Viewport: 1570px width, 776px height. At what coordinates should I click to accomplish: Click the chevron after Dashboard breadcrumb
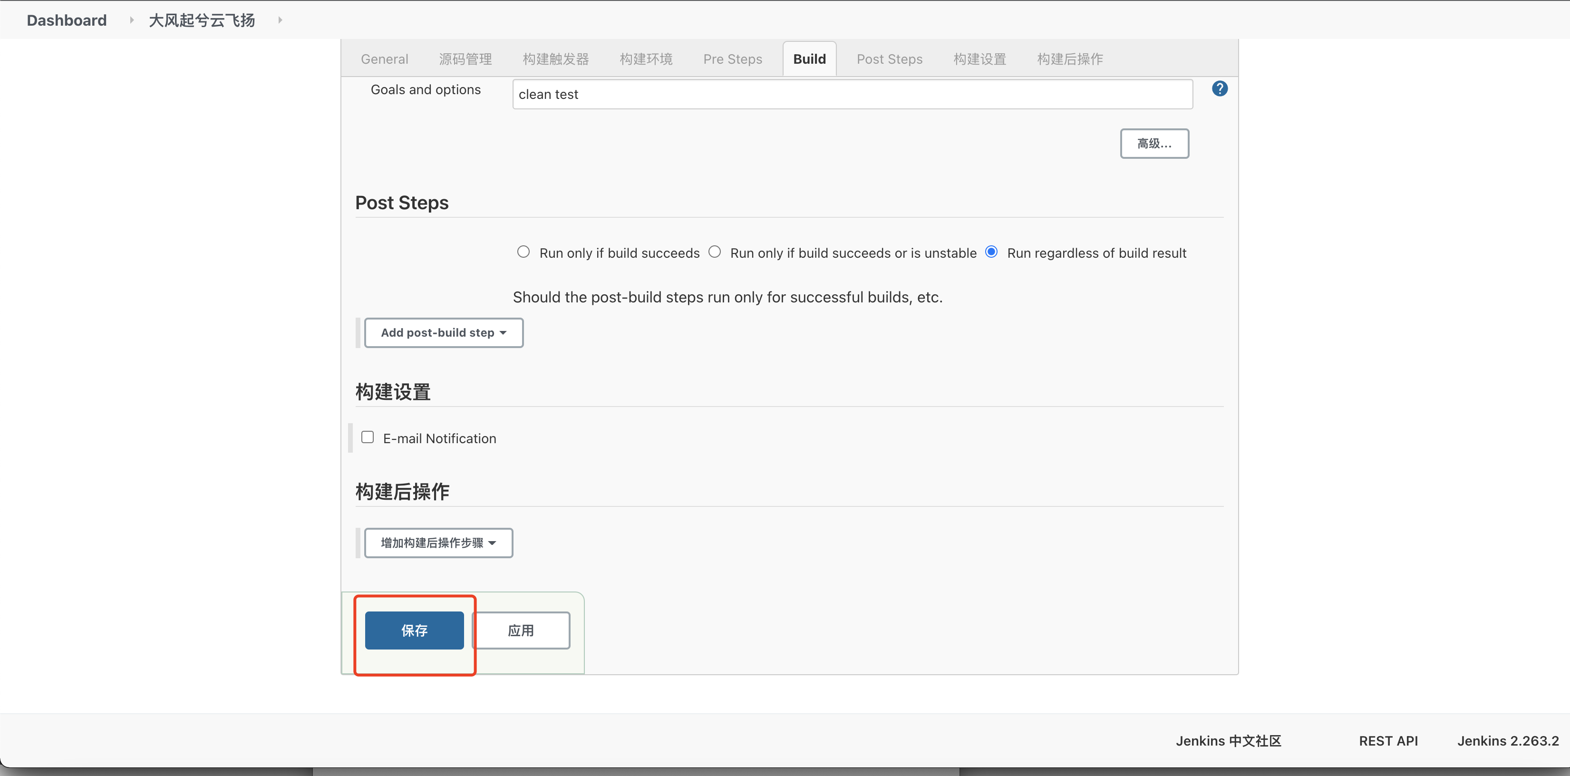click(131, 19)
